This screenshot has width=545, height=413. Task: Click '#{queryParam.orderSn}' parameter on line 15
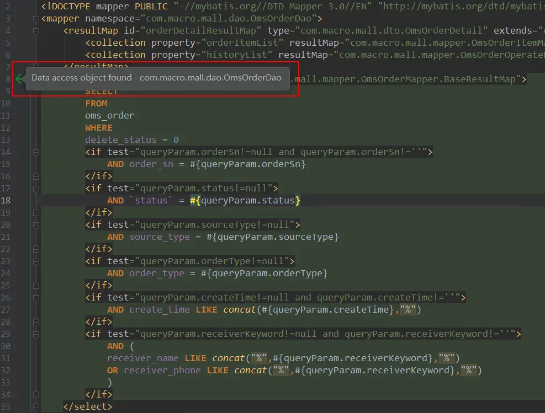(x=247, y=164)
